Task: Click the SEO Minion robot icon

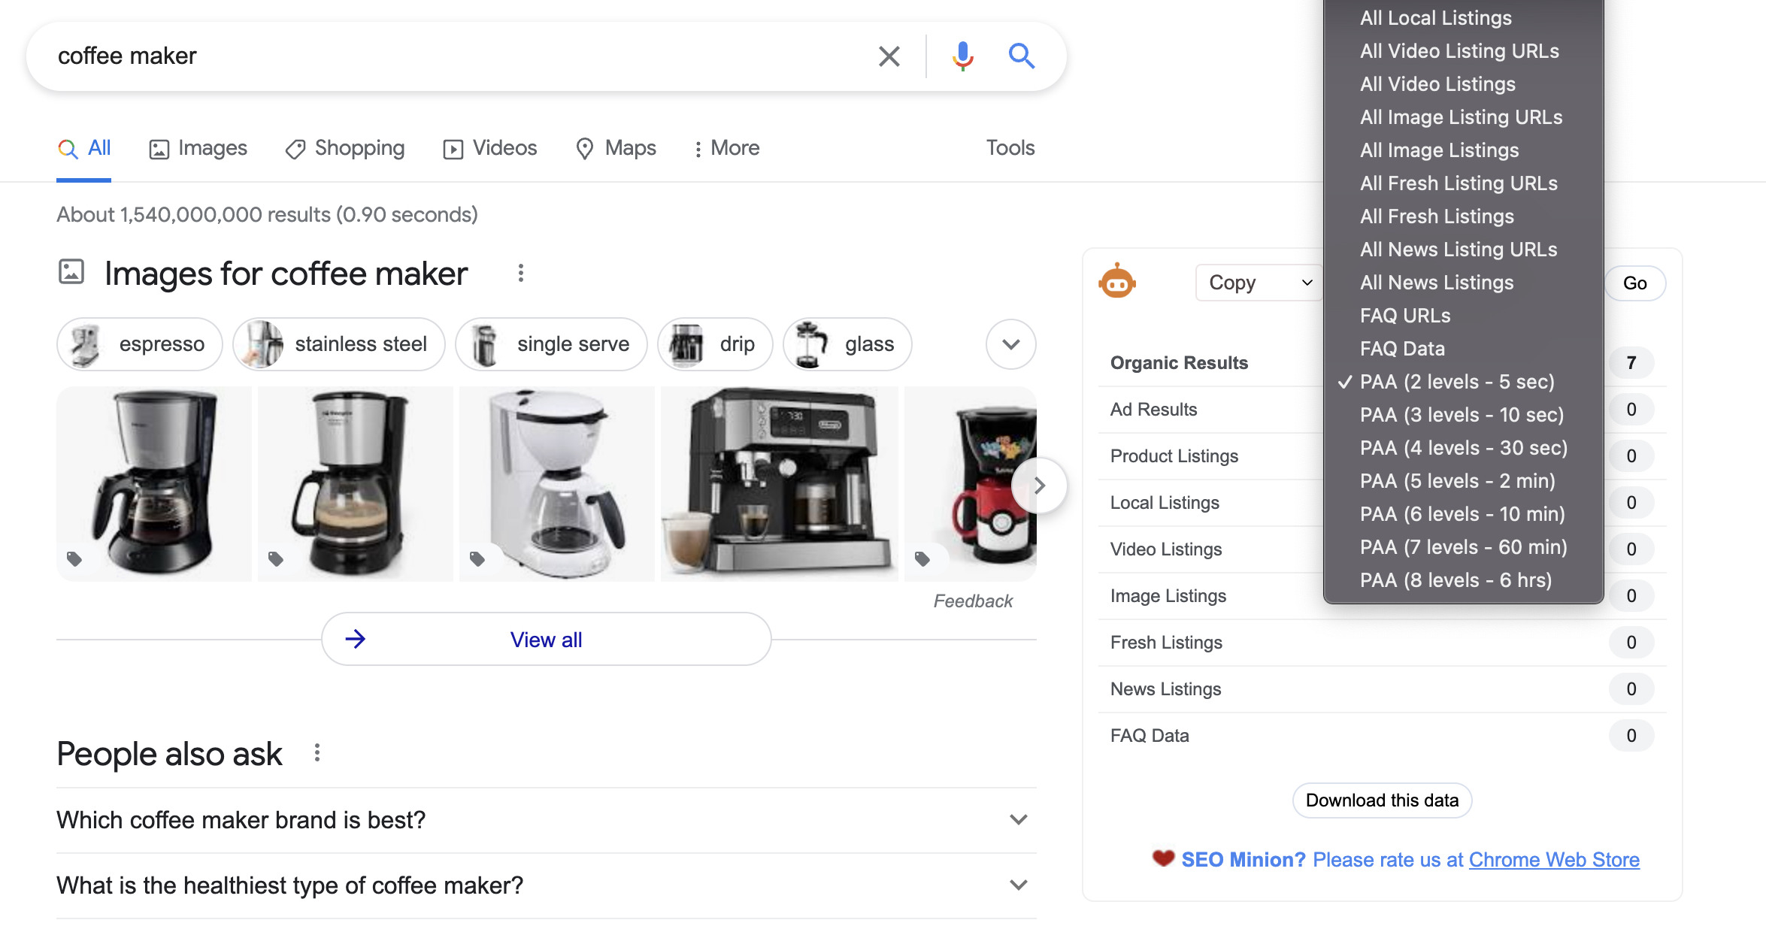Action: (1118, 280)
